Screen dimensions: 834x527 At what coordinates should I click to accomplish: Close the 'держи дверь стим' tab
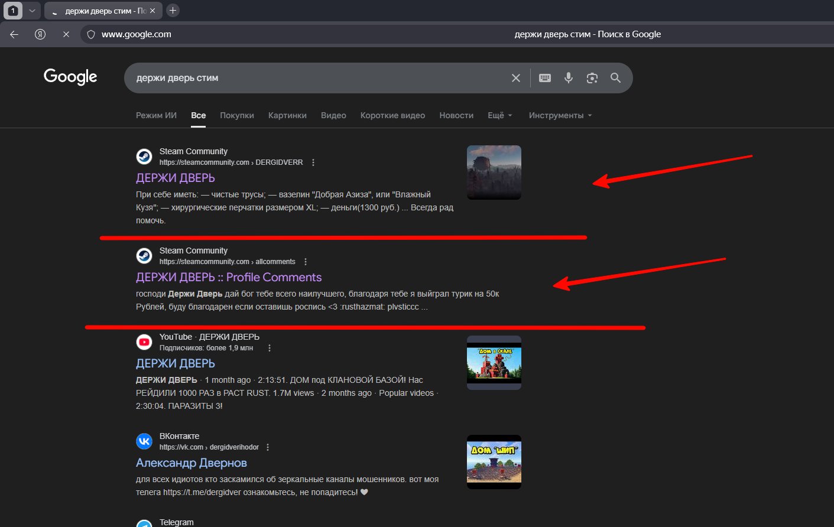click(x=153, y=11)
